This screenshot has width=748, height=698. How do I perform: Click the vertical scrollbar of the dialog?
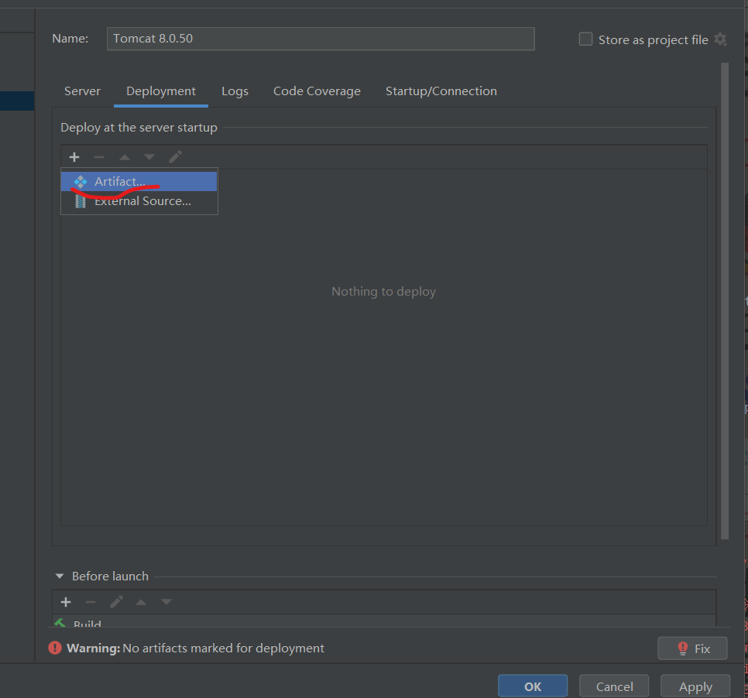(x=725, y=301)
